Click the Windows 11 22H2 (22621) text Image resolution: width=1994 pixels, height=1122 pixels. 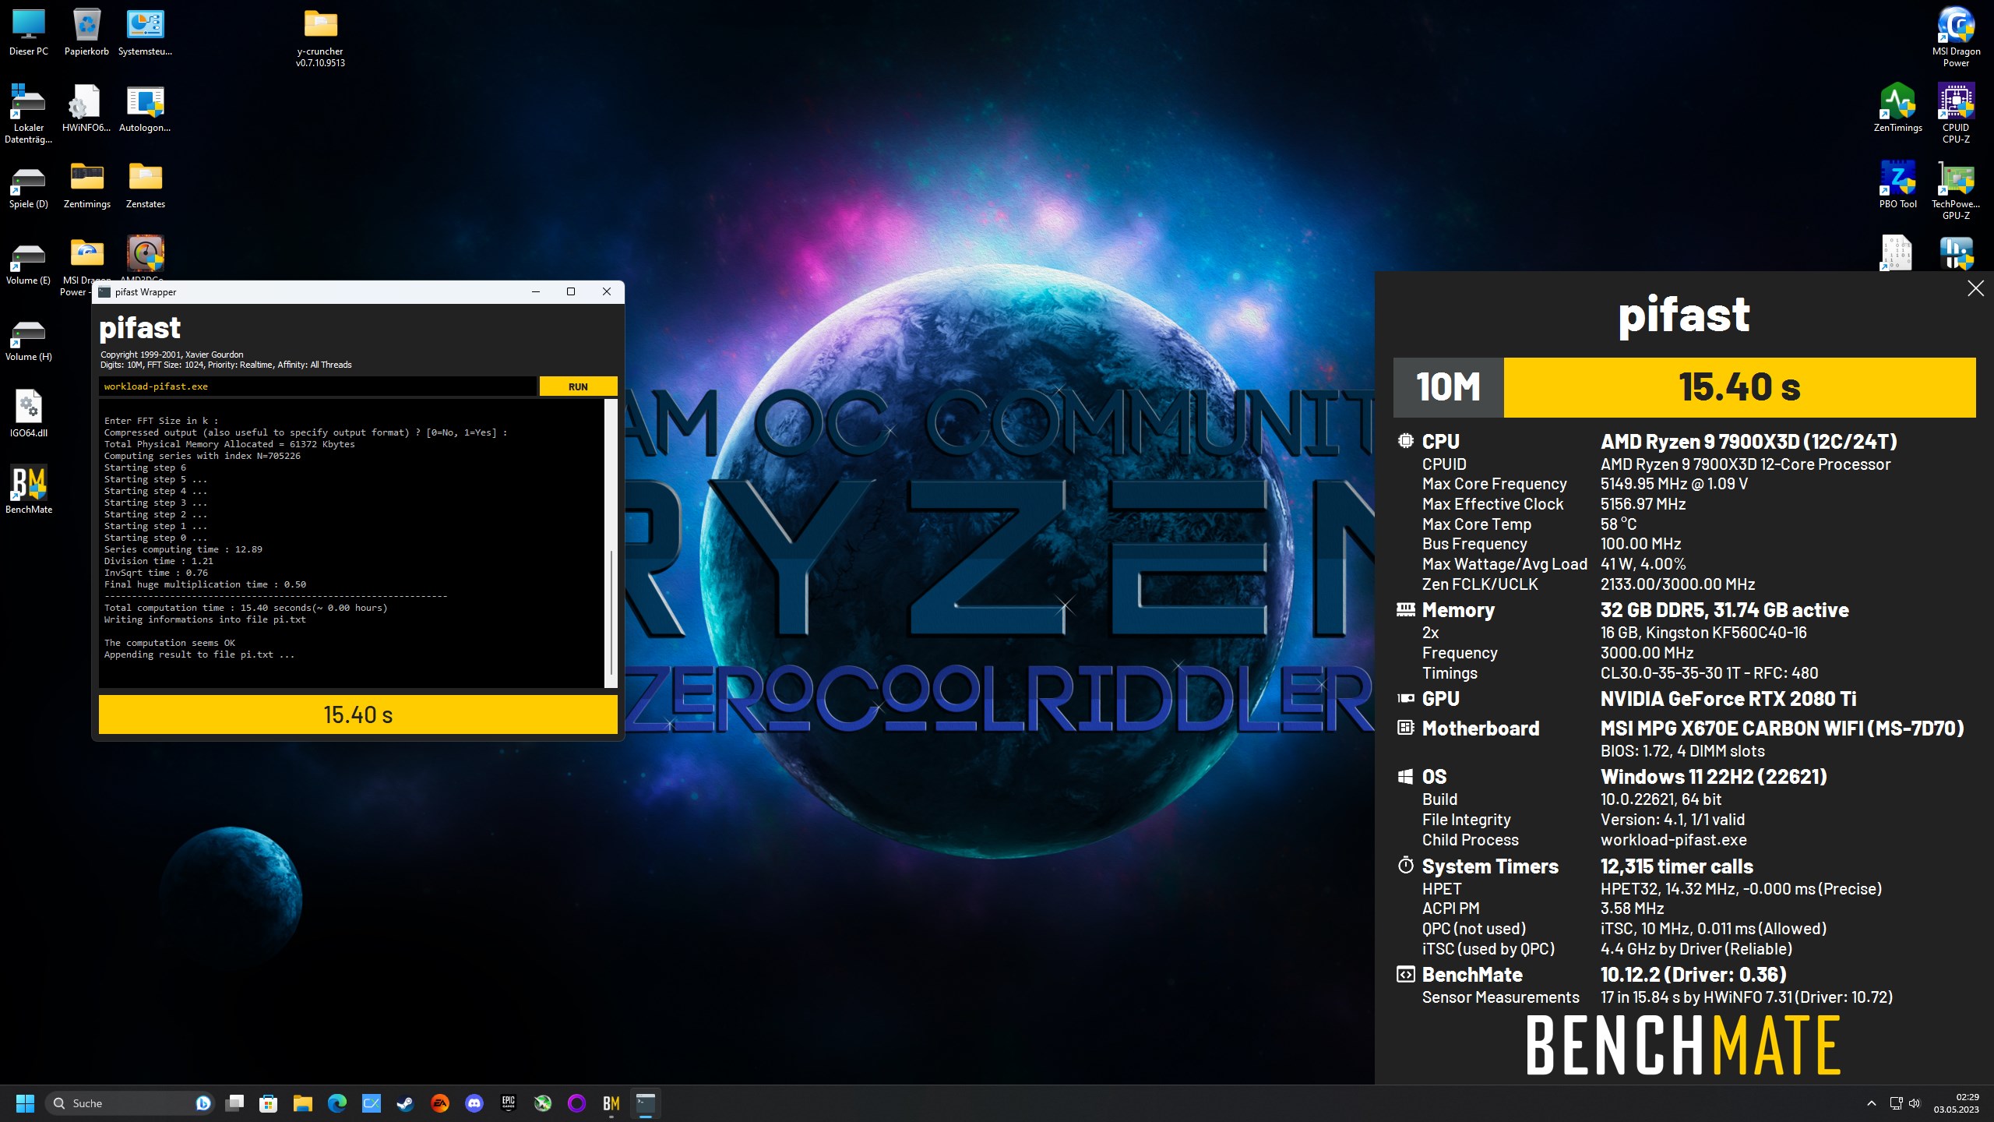point(1714,777)
